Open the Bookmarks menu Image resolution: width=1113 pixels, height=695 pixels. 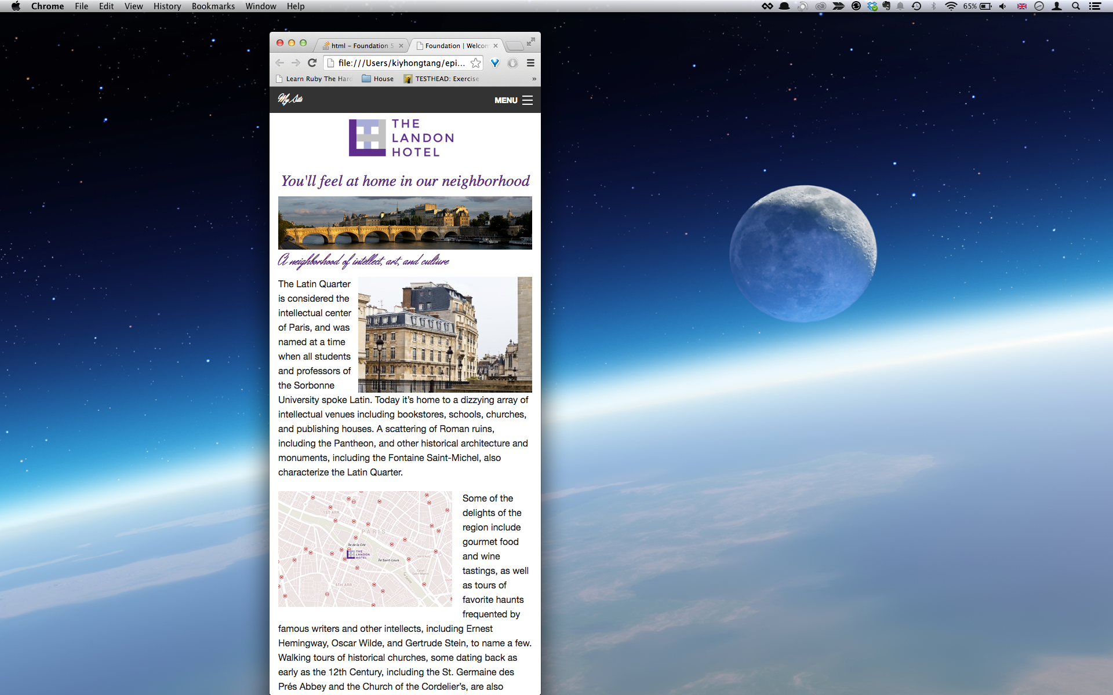(x=213, y=6)
